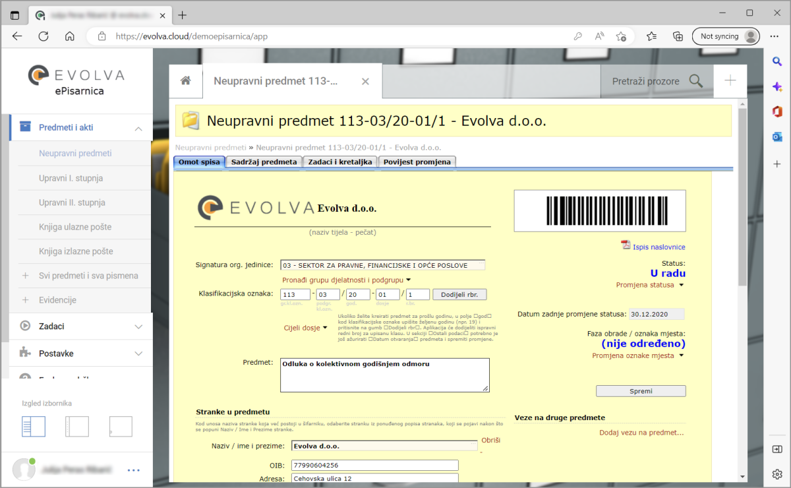
Task: Open user options three-dot menu
Action: pyautogui.click(x=134, y=470)
